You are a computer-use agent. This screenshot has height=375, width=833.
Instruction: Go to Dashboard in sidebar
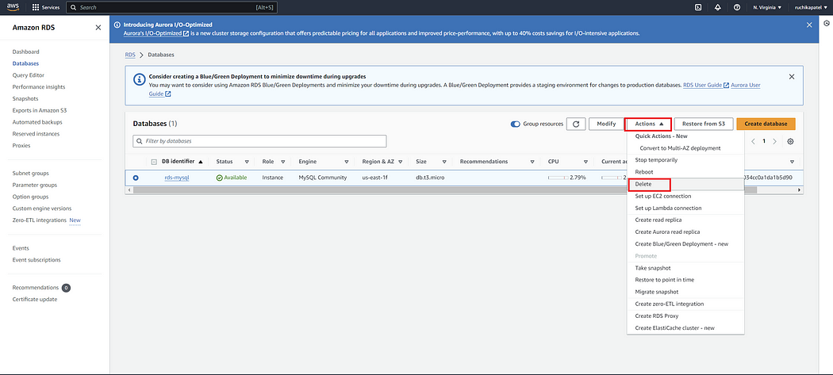click(26, 52)
